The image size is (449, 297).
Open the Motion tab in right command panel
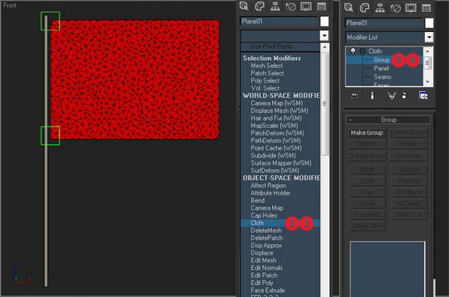pyautogui.click(x=395, y=8)
